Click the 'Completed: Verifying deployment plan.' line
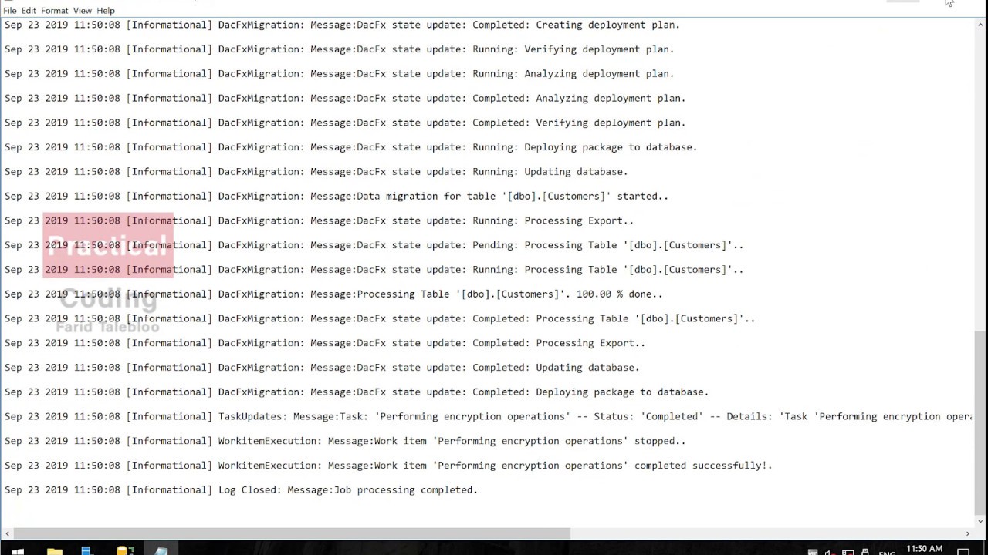The width and height of the screenshot is (988, 555). (345, 123)
